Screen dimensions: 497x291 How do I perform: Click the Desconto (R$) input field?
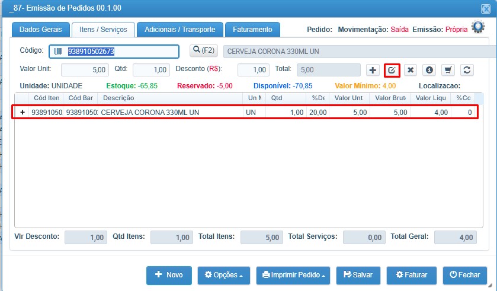click(x=254, y=70)
